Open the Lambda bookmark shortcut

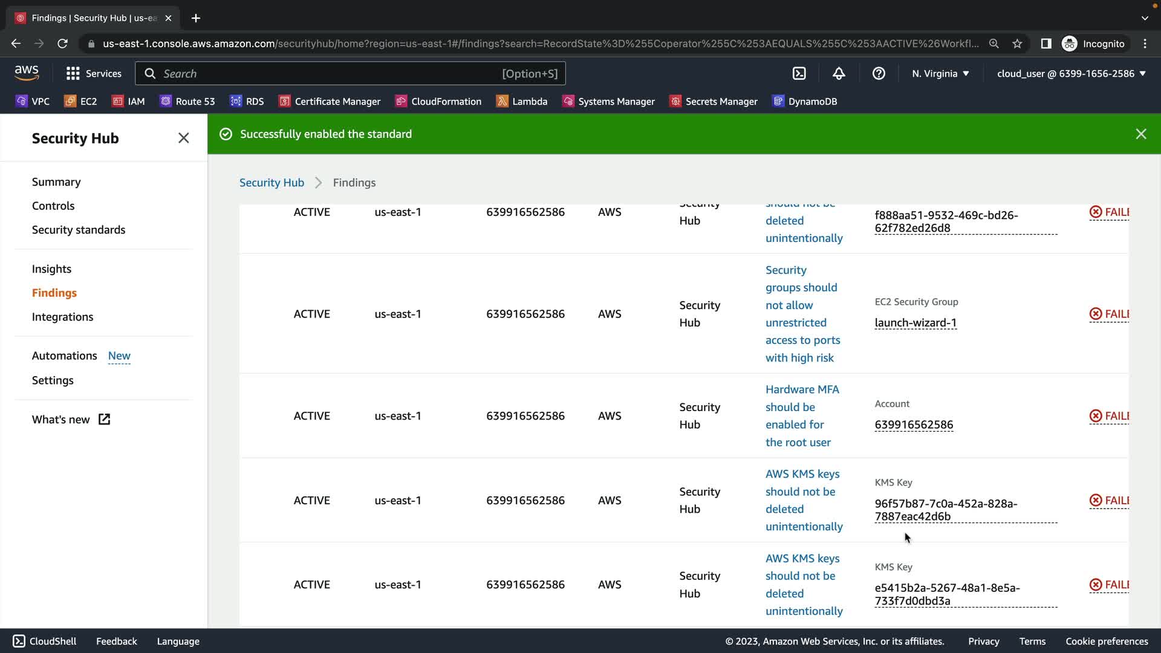tap(522, 102)
